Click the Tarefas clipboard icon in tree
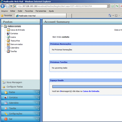The height and width of the screenshot is (122, 122). click(x=8, y=51)
